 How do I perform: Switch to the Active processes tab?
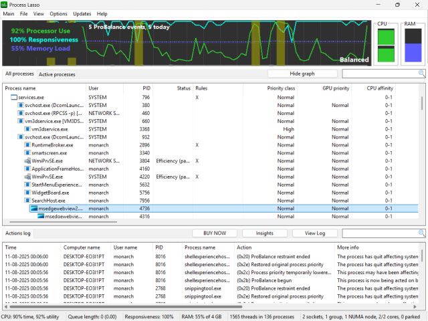coord(57,74)
